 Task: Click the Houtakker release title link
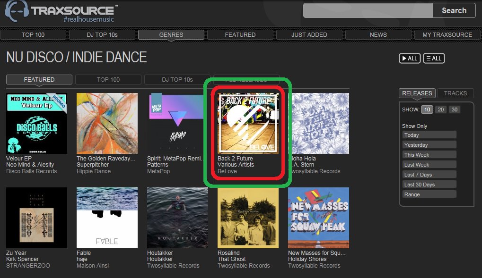point(160,253)
